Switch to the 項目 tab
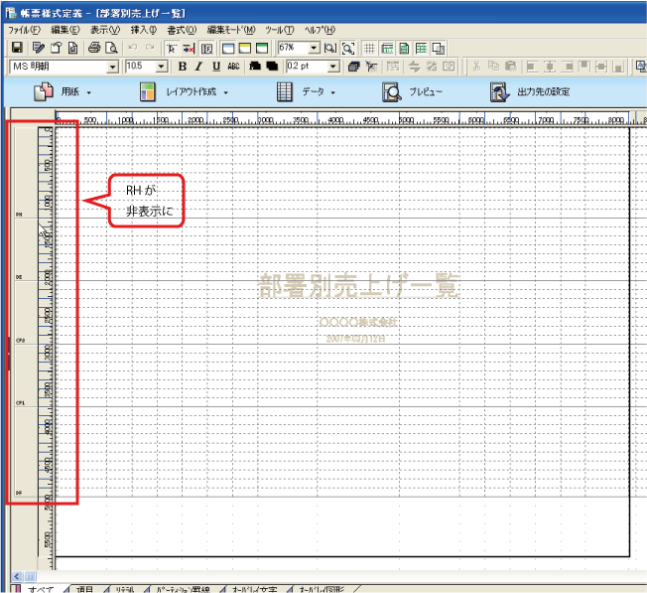 [83, 588]
